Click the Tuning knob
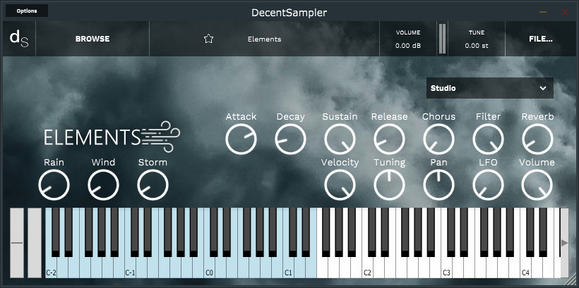 point(389,185)
